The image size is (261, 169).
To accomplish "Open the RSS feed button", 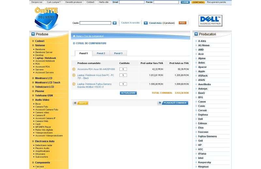I will click(x=182, y=23).
